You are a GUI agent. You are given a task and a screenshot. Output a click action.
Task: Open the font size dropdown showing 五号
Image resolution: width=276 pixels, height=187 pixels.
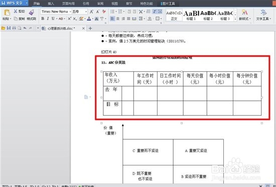point(86,12)
